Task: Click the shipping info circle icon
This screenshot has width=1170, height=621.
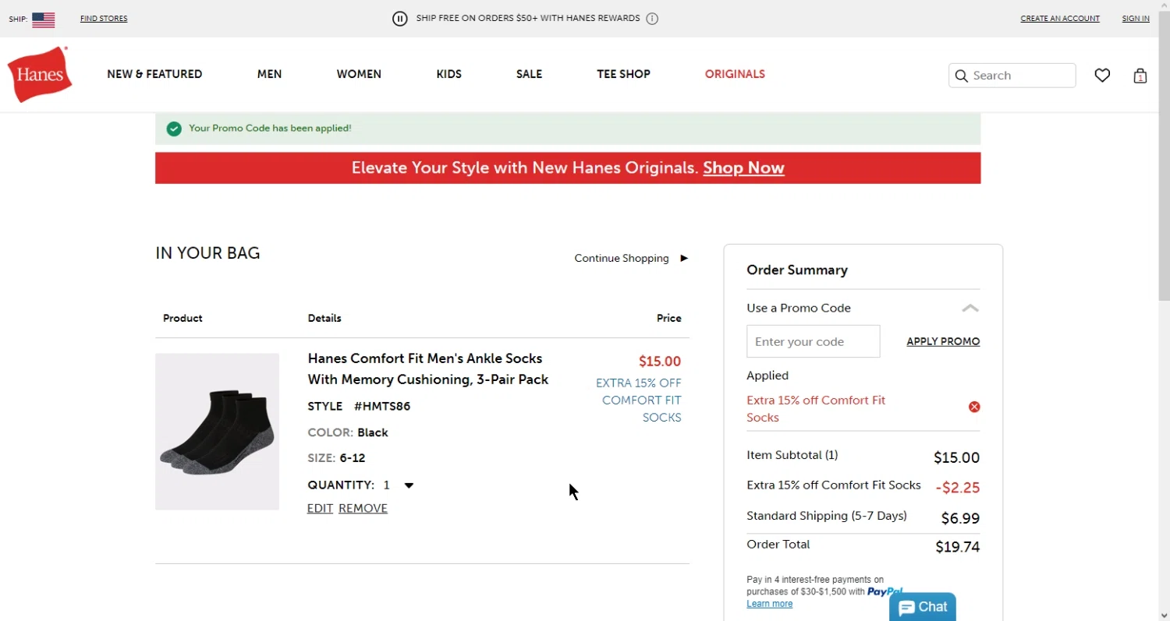Action: (652, 19)
